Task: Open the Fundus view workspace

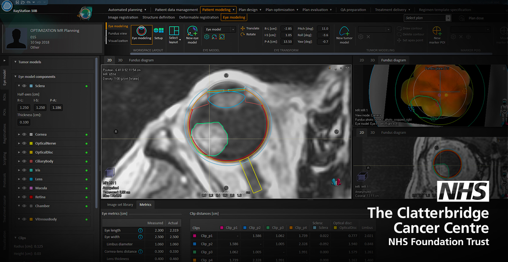Action: [118, 33]
